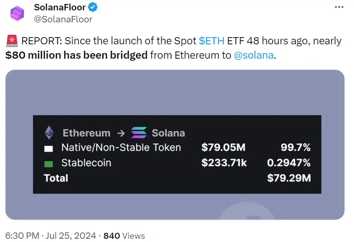Click the Ethereum diamond logo in the image

click(50, 132)
